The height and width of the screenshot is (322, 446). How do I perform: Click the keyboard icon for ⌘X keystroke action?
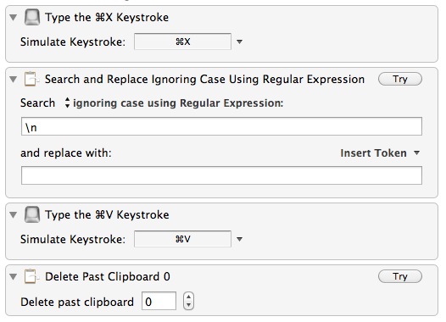pyautogui.click(x=32, y=17)
